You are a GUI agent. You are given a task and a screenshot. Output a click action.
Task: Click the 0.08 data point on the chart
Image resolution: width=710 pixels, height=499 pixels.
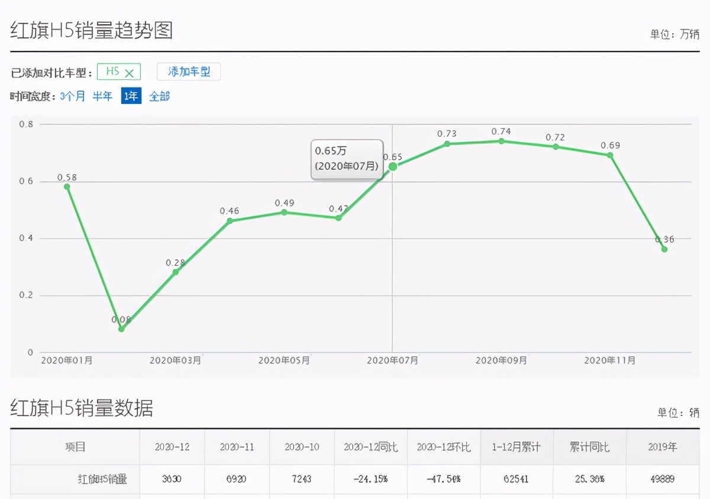pyautogui.click(x=121, y=329)
